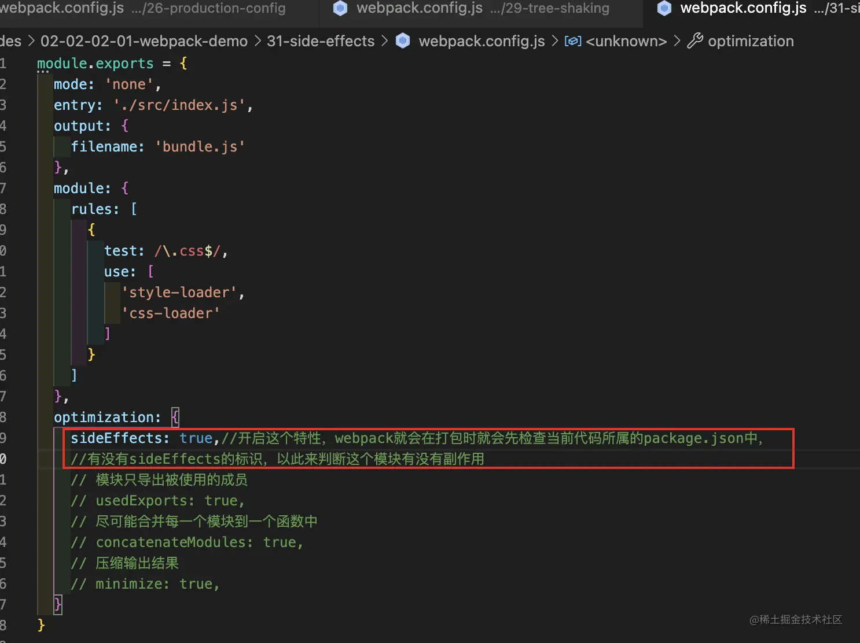Click the commented usedExports: true line
Image resolution: width=860 pixels, height=643 pixels.
(x=158, y=500)
